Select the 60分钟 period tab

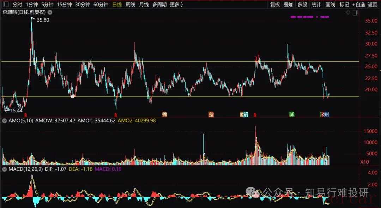click(101, 5)
